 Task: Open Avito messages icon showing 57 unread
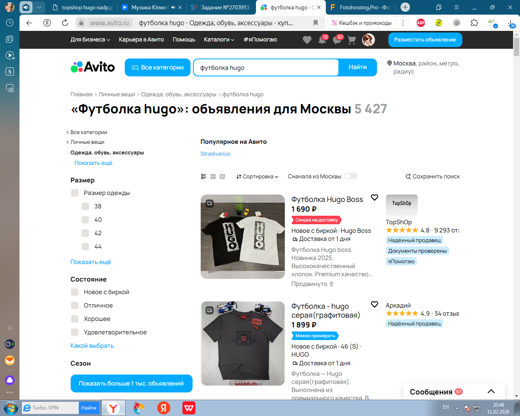pos(338,39)
